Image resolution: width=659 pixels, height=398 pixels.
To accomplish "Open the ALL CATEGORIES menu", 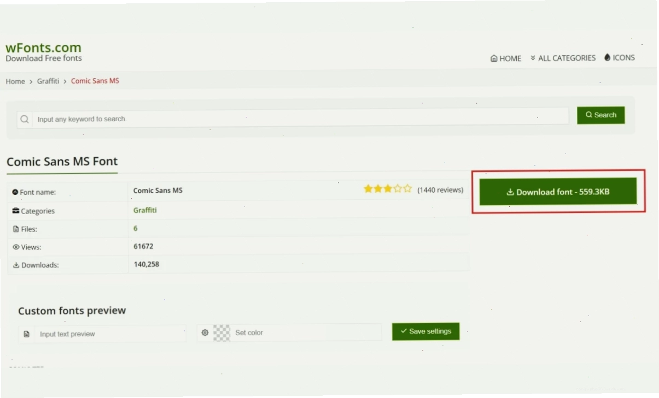I will pyautogui.click(x=563, y=58).
